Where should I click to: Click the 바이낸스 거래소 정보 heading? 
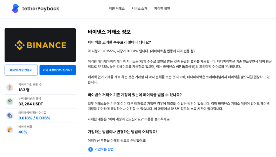pos(109,32)
